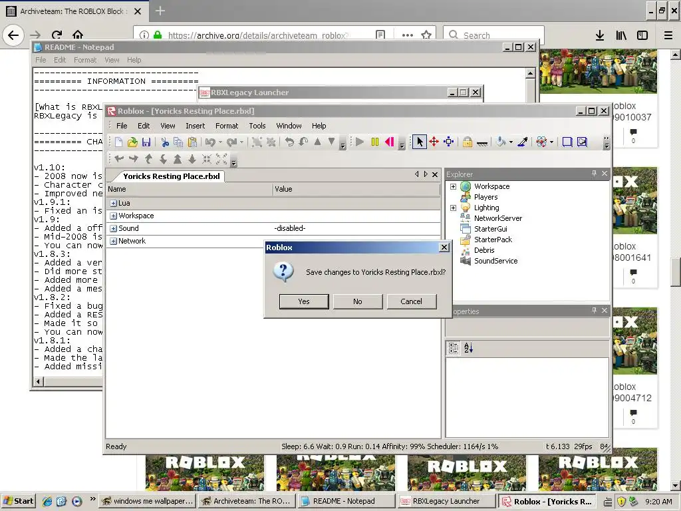Click the Firefox search field
The height and width of the screenshot is (511, 681).
[493, 35]
